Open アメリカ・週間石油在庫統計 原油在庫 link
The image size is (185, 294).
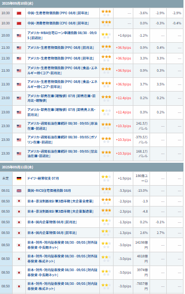click(x=62, y=126)
